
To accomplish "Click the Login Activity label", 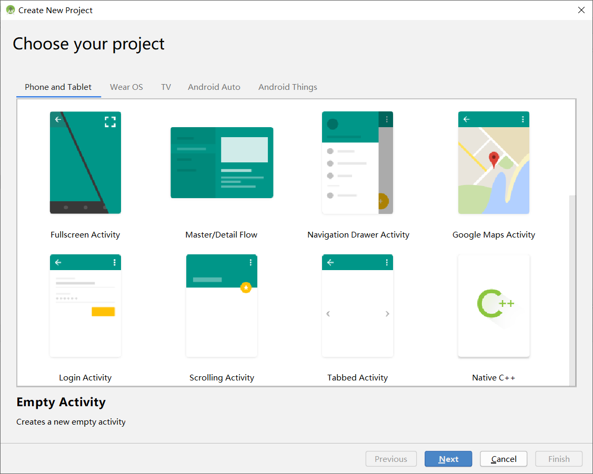I will tap(85, 378).
